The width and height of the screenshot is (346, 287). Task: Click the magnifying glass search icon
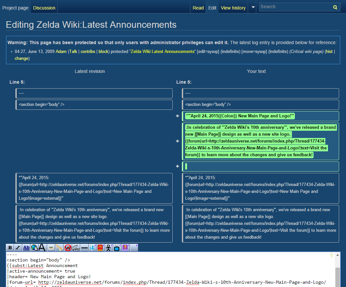(x=335, y=7)
